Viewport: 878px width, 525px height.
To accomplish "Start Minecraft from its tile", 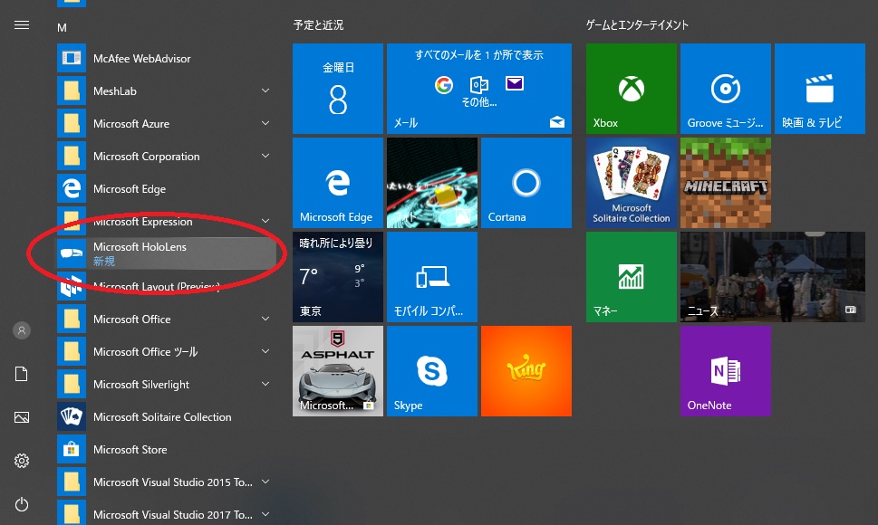I will pyautogui.click(x=725, y=182).
